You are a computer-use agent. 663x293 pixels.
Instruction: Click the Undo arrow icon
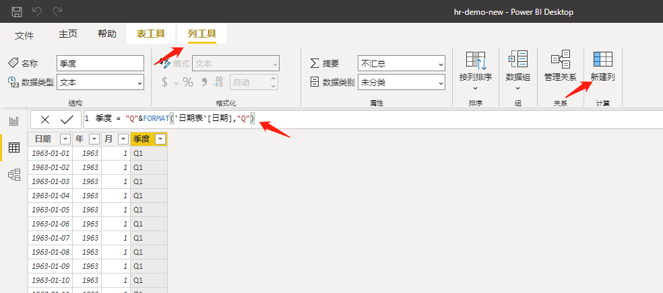[37, 11]
